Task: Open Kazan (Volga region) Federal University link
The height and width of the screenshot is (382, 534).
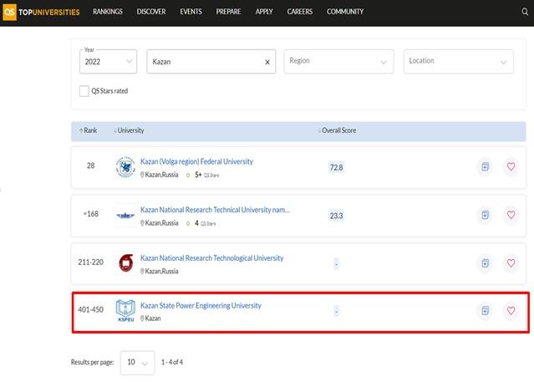Action: (x=197, y=161)
